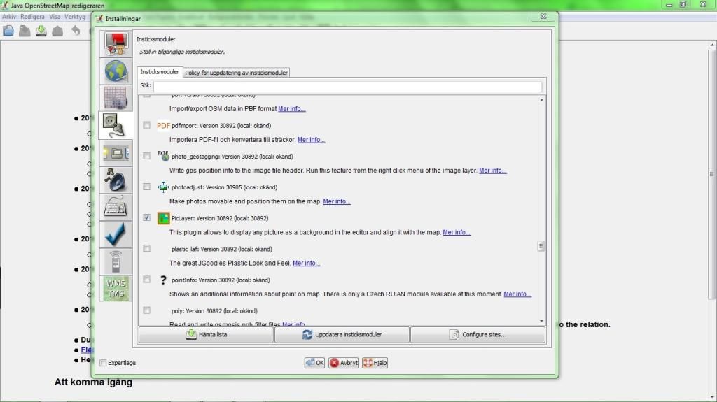
Task: Open Mer info link for photo_geotagging
Action: (492, 171)
